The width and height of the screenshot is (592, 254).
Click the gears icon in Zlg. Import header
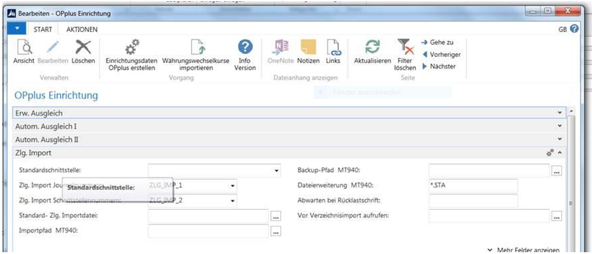(x=549, y=153)
